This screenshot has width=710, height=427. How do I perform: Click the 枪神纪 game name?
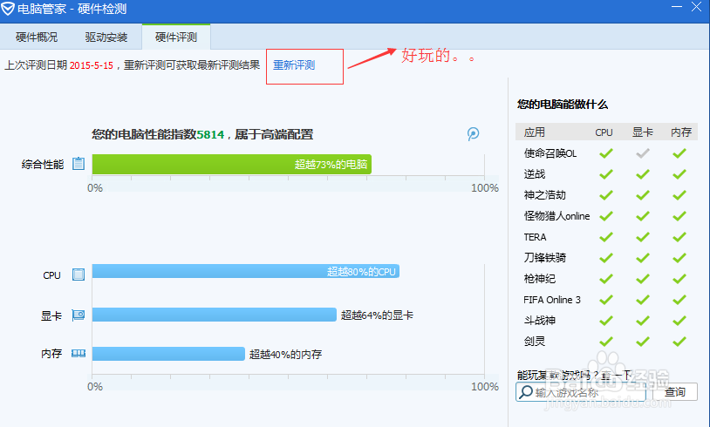(539, 279)
